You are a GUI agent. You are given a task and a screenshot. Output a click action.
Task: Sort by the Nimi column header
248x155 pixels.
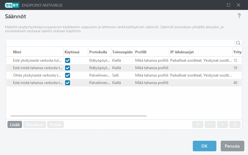tap(17, 52)
